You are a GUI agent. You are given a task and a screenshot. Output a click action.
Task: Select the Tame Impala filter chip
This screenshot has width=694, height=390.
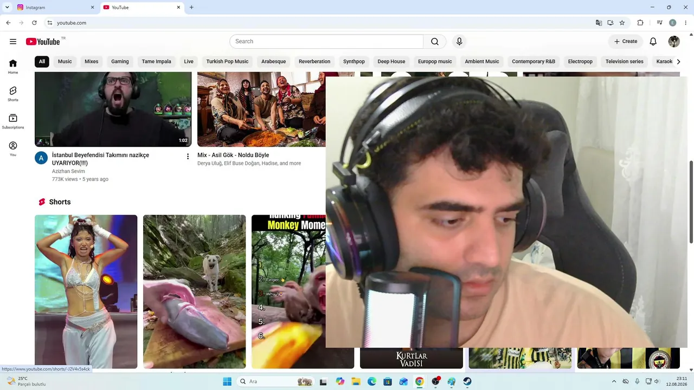pyautogui.click(x=157, y=62)
